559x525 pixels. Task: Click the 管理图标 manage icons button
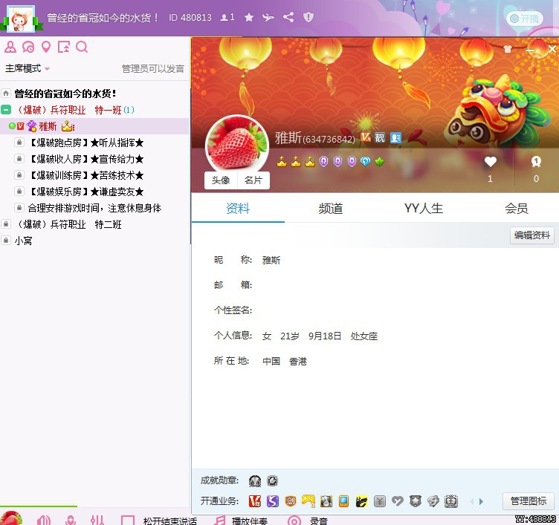[529, 501]
